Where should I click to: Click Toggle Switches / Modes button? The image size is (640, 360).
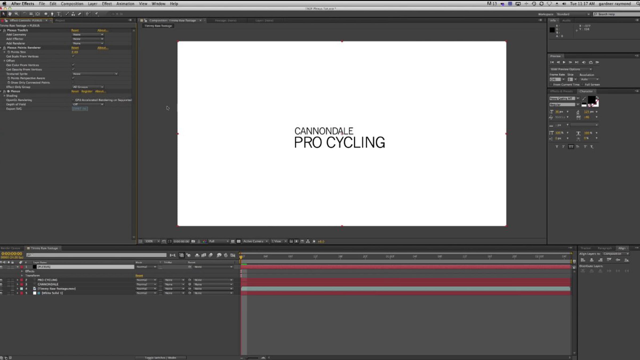pyautogui.click(x=161, y=358)
